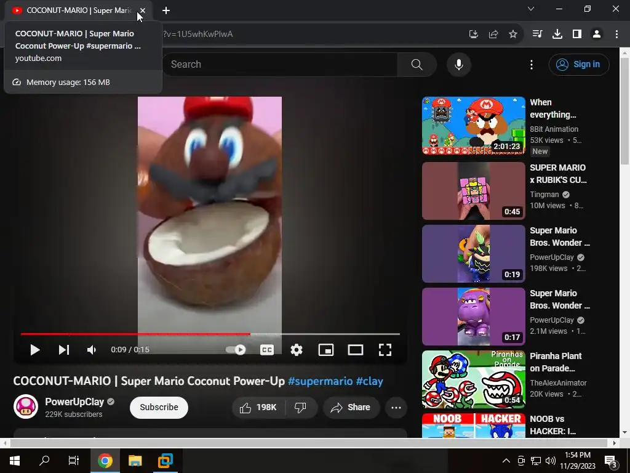Open Chrome media controls icon
The width and height of the screenshot is (630, 473).
pos(537,34)
